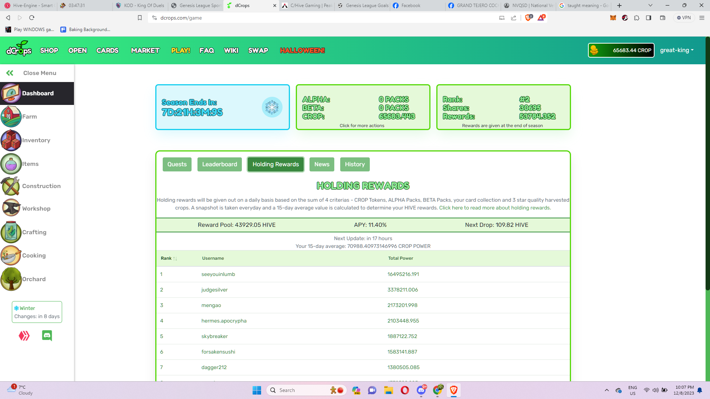Screen dimensions: 710x399
Task: Open the Workshop anvil icon
Action: 11,208
